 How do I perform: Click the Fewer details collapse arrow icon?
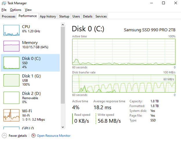[x=4, y=135]
